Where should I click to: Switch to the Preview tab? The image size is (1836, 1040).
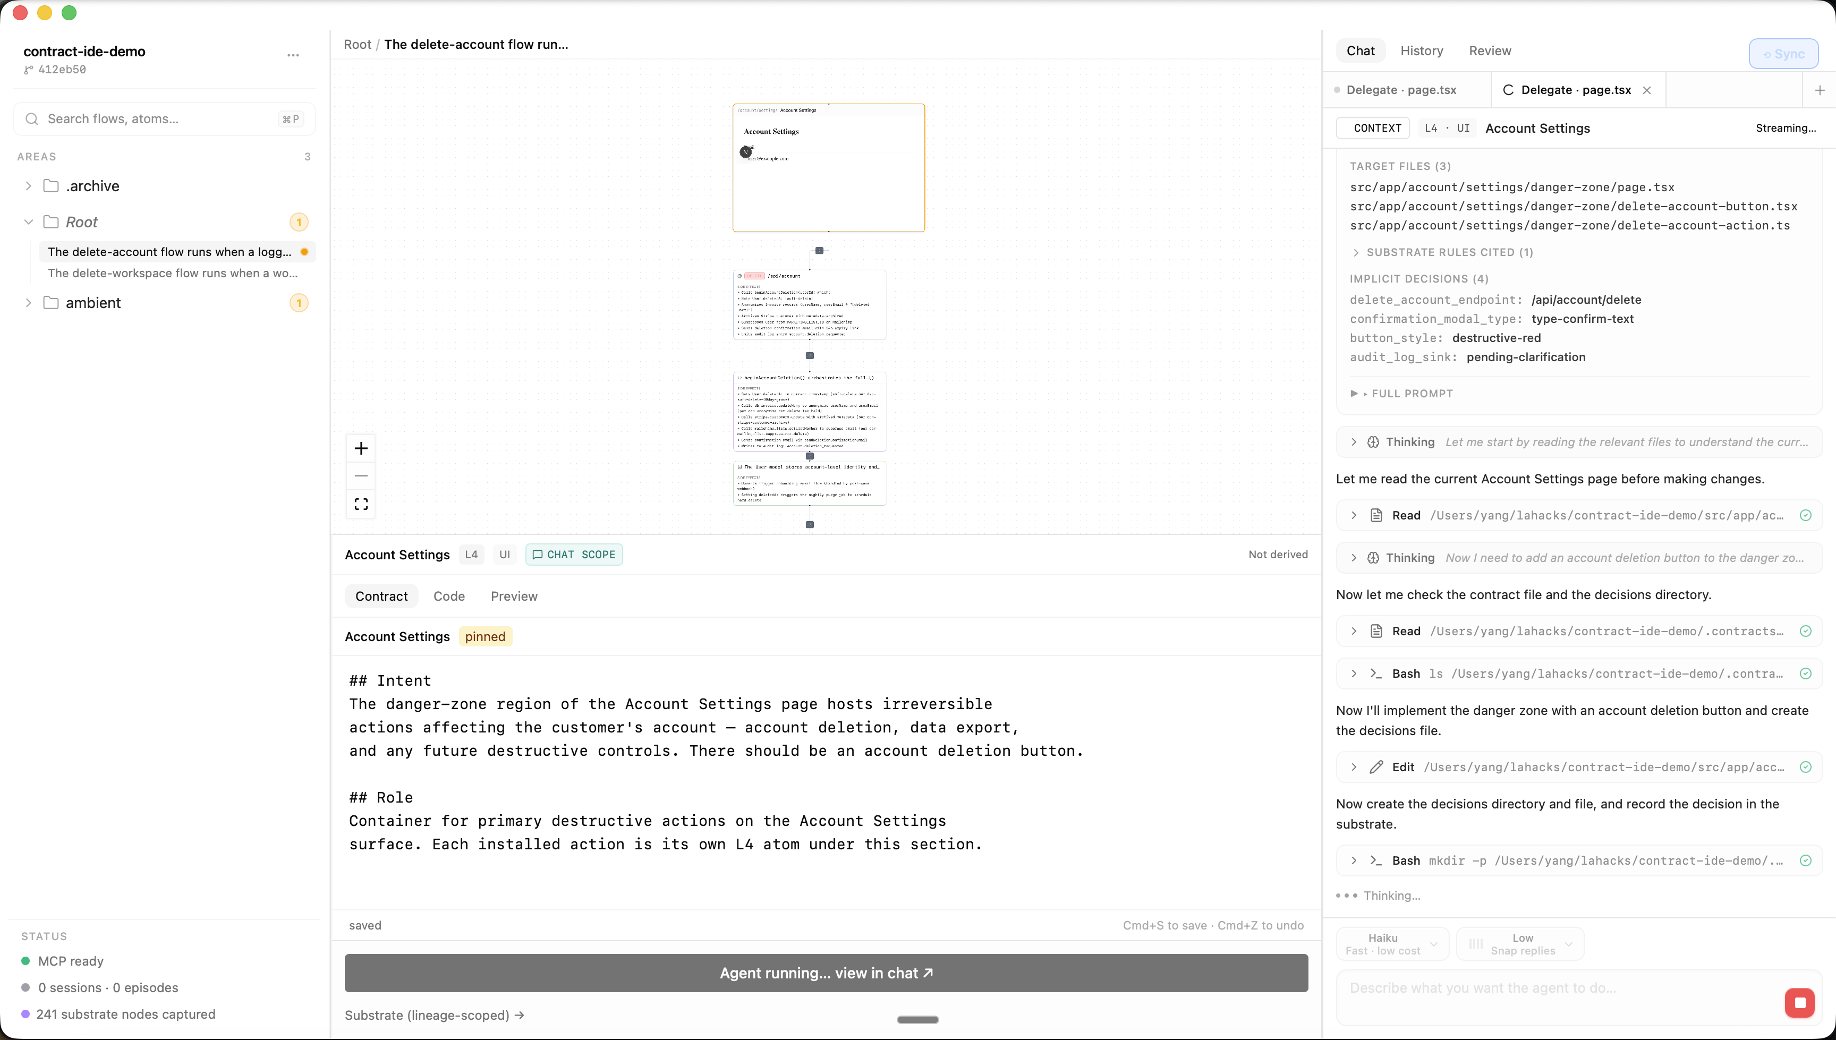tap(514, 596)
